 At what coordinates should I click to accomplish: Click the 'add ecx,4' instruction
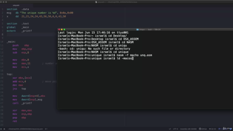tap(19, 82)
